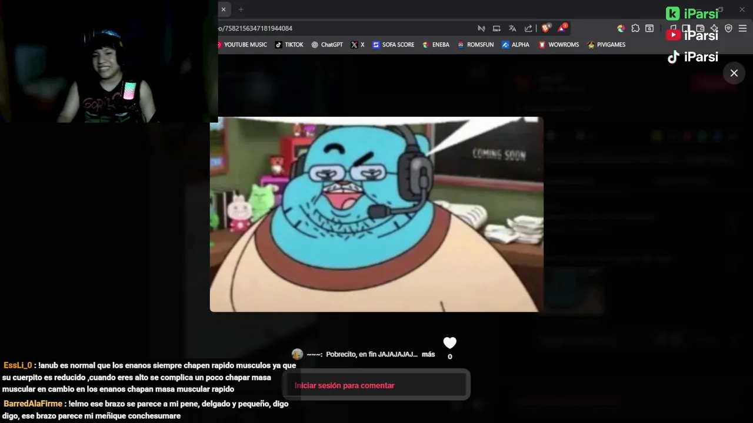
Task: Click the BarredAlaFirme chat username
Action: tap(33, 404)
